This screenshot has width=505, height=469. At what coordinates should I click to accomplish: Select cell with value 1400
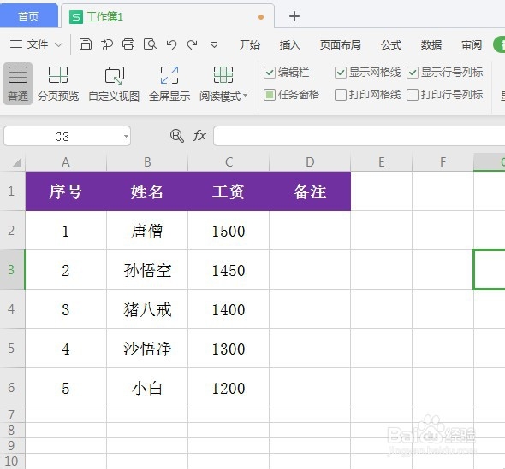(229, 309)
